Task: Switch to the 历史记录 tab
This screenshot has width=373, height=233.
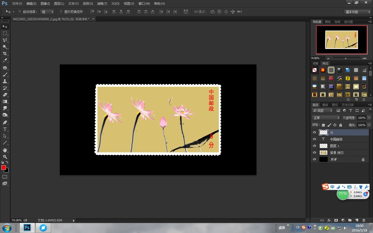Action: (347, 105)
